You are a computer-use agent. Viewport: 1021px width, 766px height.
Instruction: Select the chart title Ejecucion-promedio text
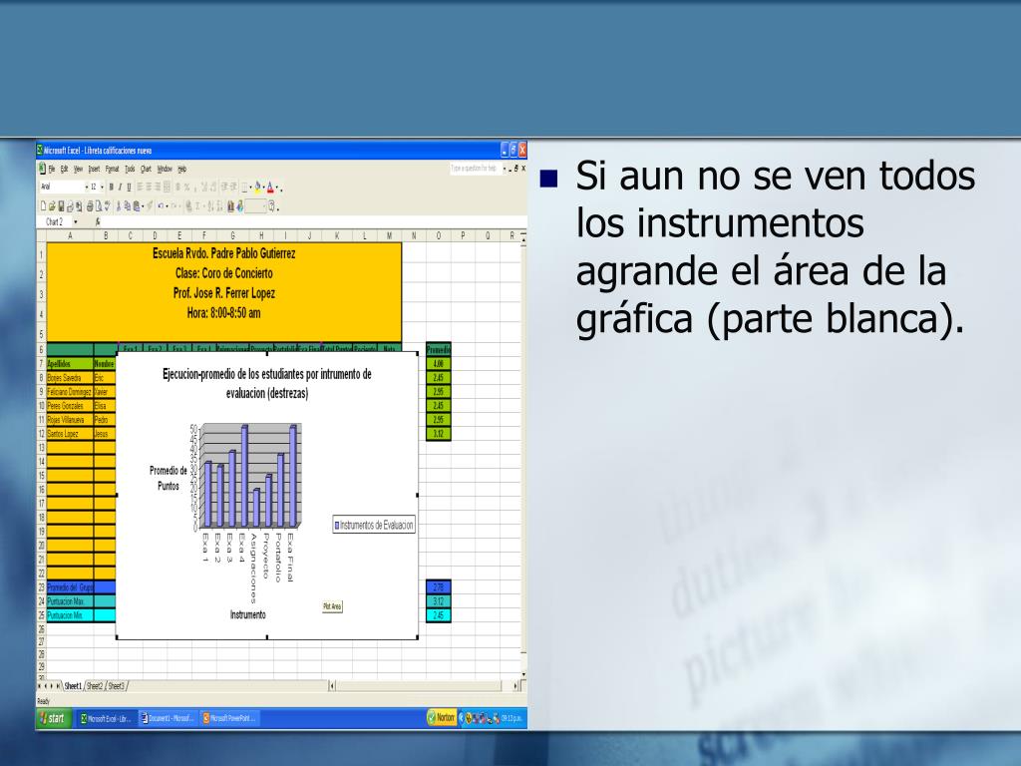click(x=267, y=384)
